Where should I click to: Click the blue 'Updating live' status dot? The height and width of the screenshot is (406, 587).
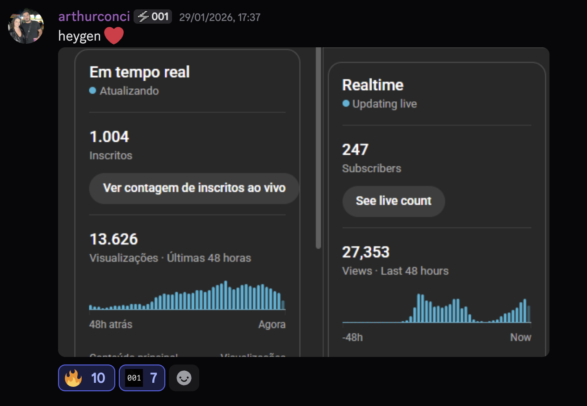point(345,104)
